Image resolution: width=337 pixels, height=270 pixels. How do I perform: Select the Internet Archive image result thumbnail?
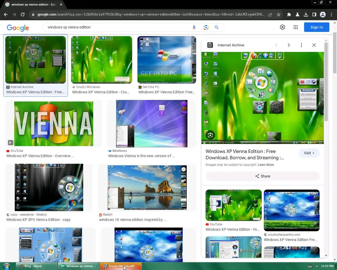36,60
